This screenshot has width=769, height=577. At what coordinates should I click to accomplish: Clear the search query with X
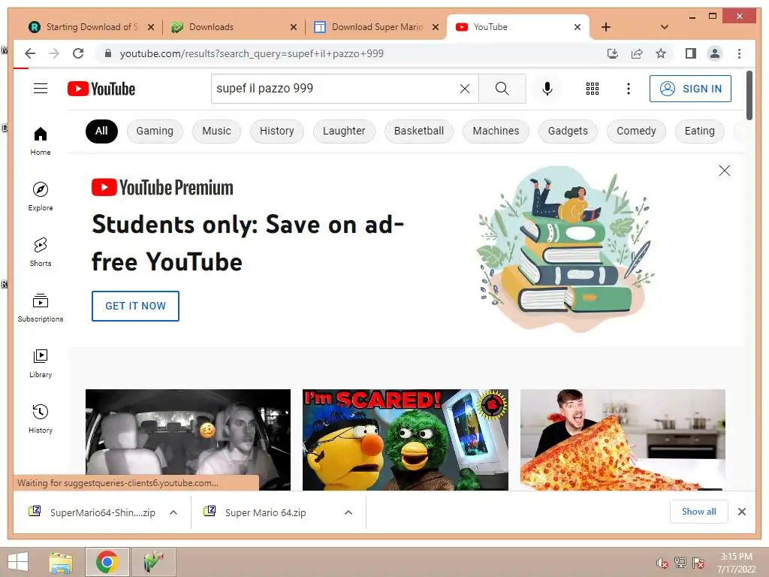point(464,89)
